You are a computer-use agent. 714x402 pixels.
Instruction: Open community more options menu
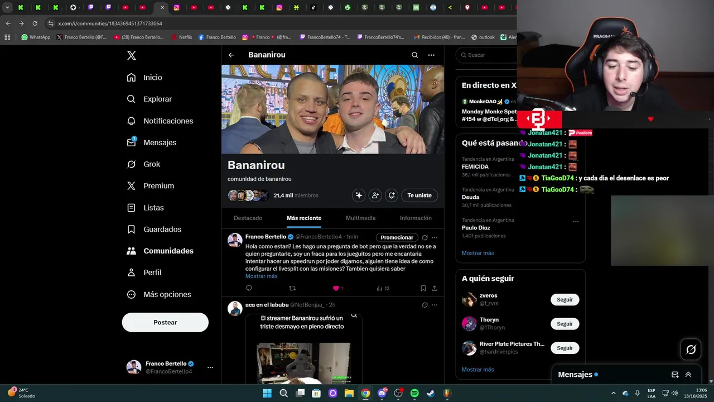point(431,55)
